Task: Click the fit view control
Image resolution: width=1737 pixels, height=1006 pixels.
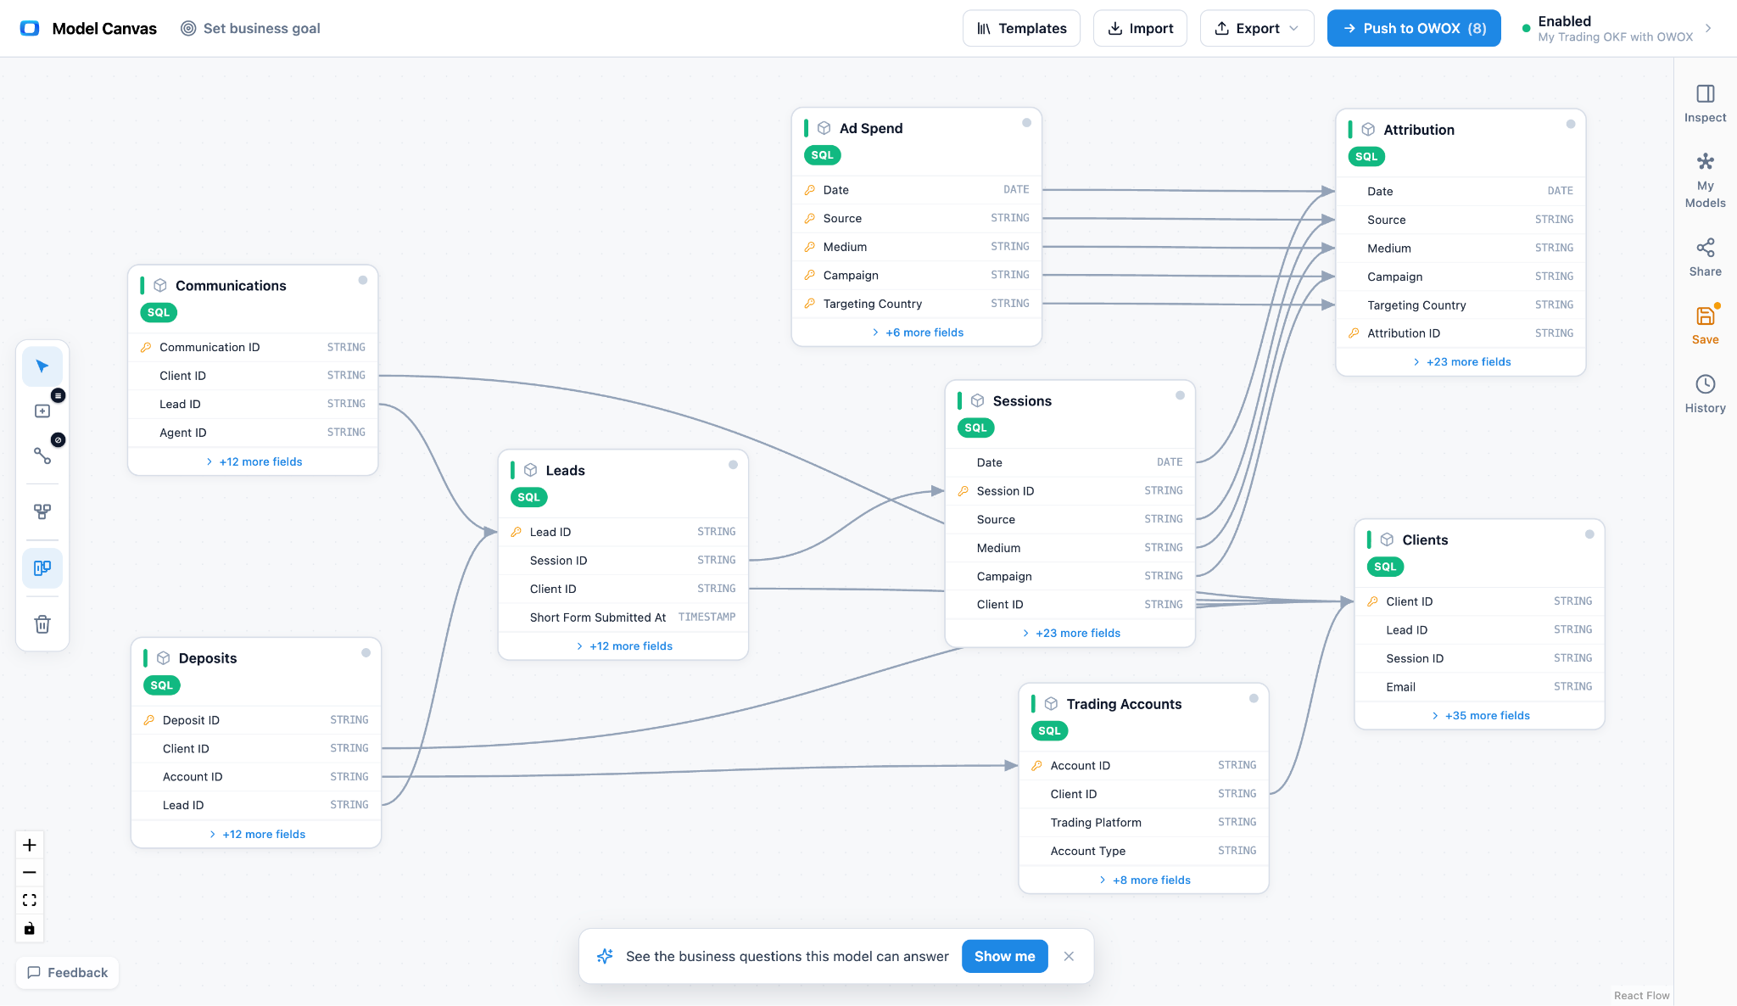Action: point(30,900)
